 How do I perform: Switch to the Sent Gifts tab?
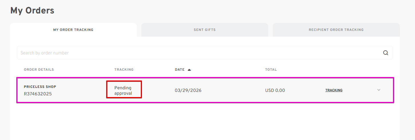click(205, 30)
